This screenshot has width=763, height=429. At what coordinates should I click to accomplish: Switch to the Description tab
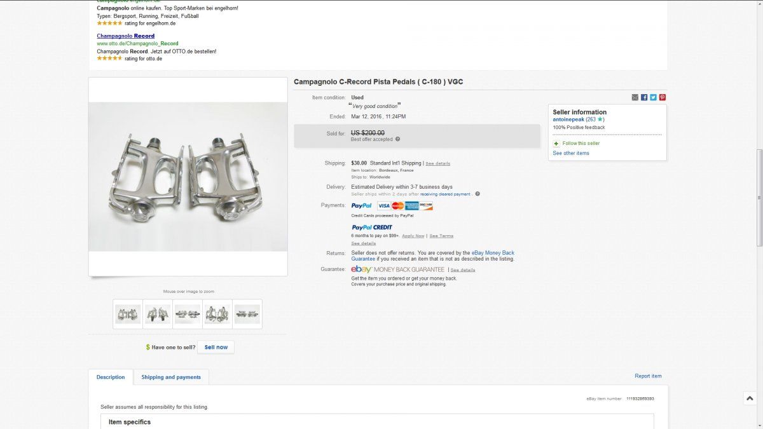(111, 377)
